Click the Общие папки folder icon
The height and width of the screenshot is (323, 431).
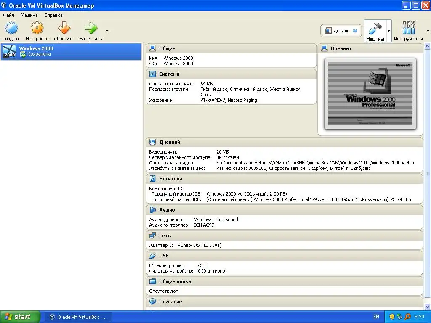click(152, 281)
